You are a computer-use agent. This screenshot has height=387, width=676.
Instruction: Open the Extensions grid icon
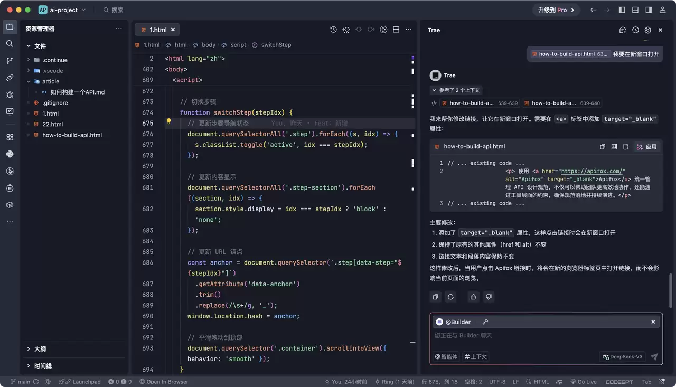tap(10, 137)
